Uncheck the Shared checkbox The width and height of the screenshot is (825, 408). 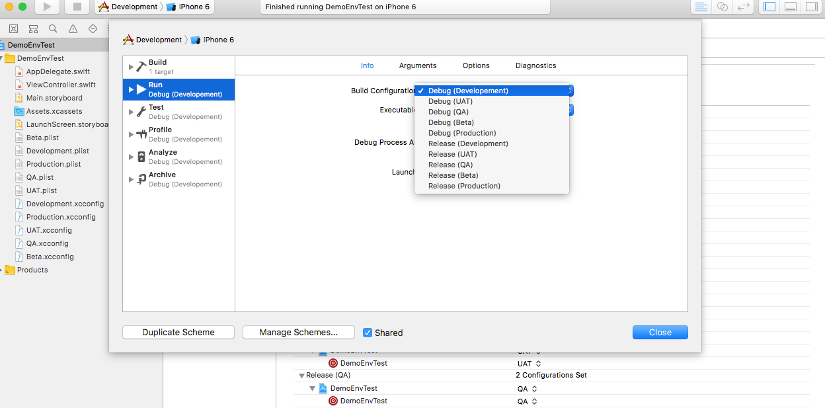[x=368, y=333]
